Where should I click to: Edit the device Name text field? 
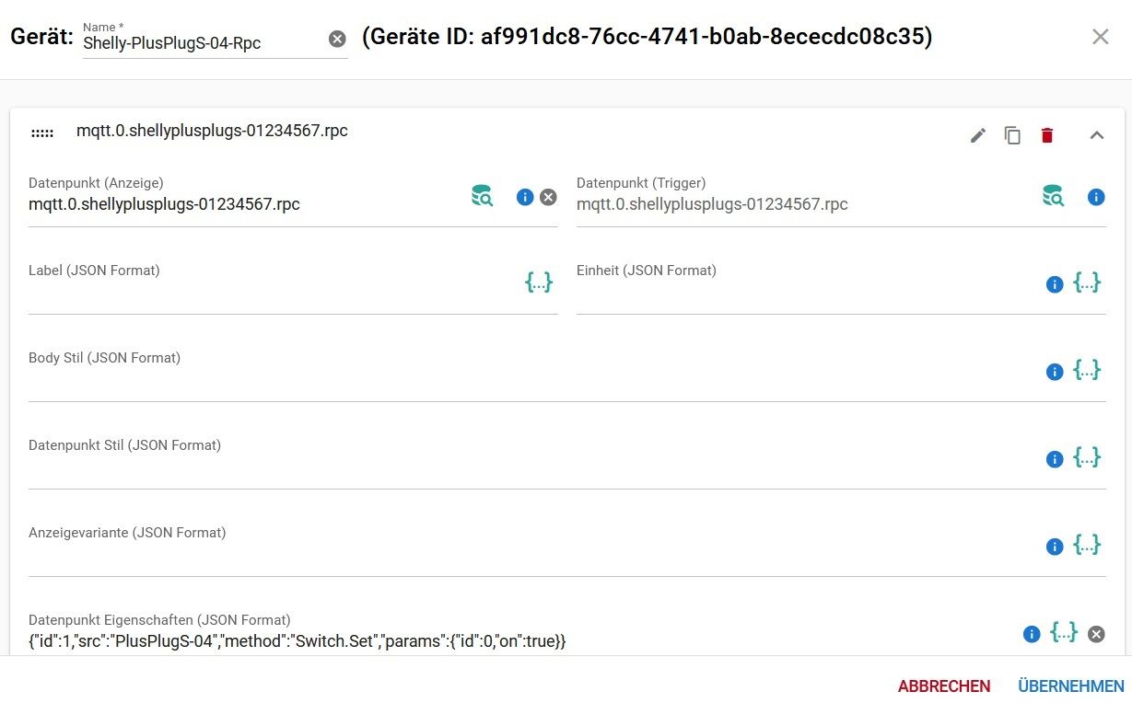coord(201,42)
